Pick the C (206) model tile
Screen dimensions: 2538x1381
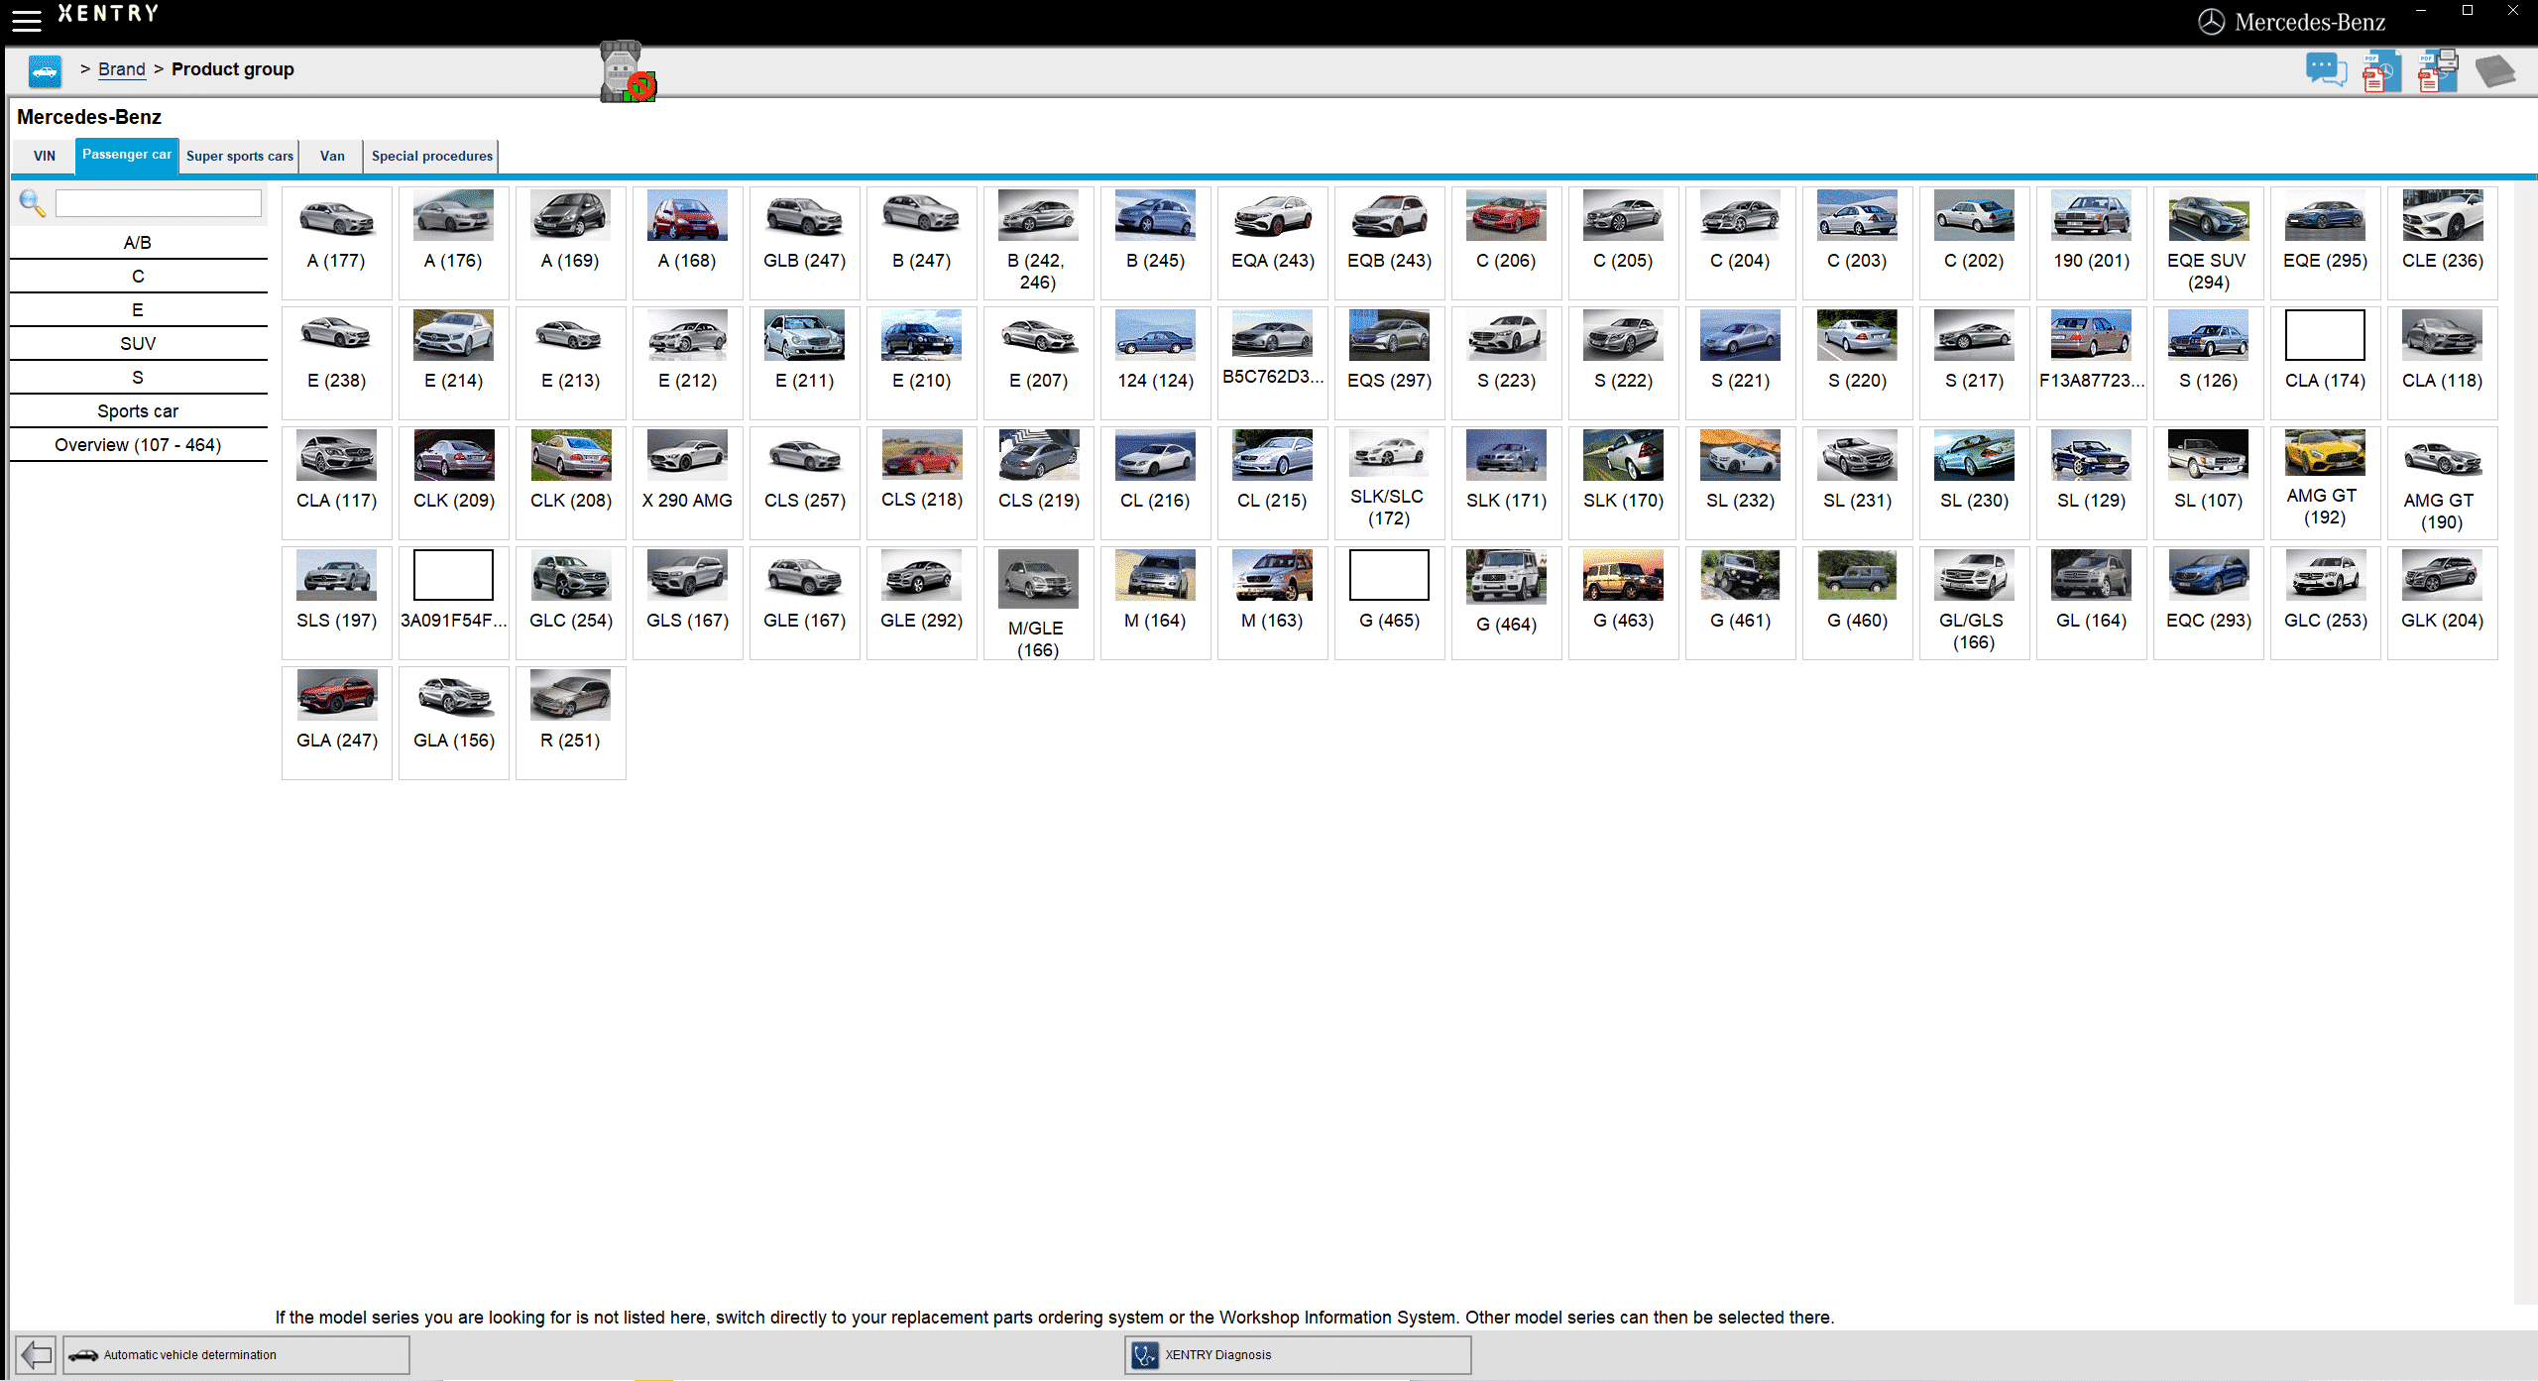(1507, 243)
